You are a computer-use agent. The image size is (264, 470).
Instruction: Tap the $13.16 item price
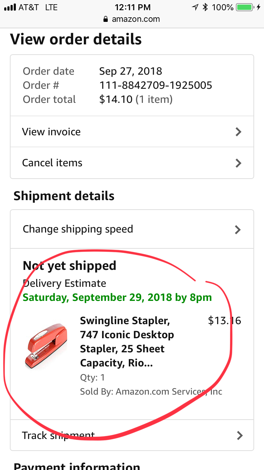[x=224, y=321]
